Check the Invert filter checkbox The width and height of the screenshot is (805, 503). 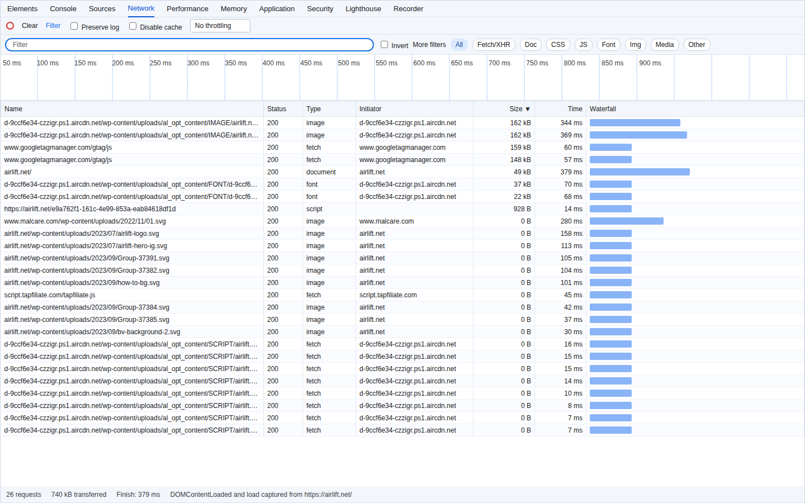click(384, 44)
